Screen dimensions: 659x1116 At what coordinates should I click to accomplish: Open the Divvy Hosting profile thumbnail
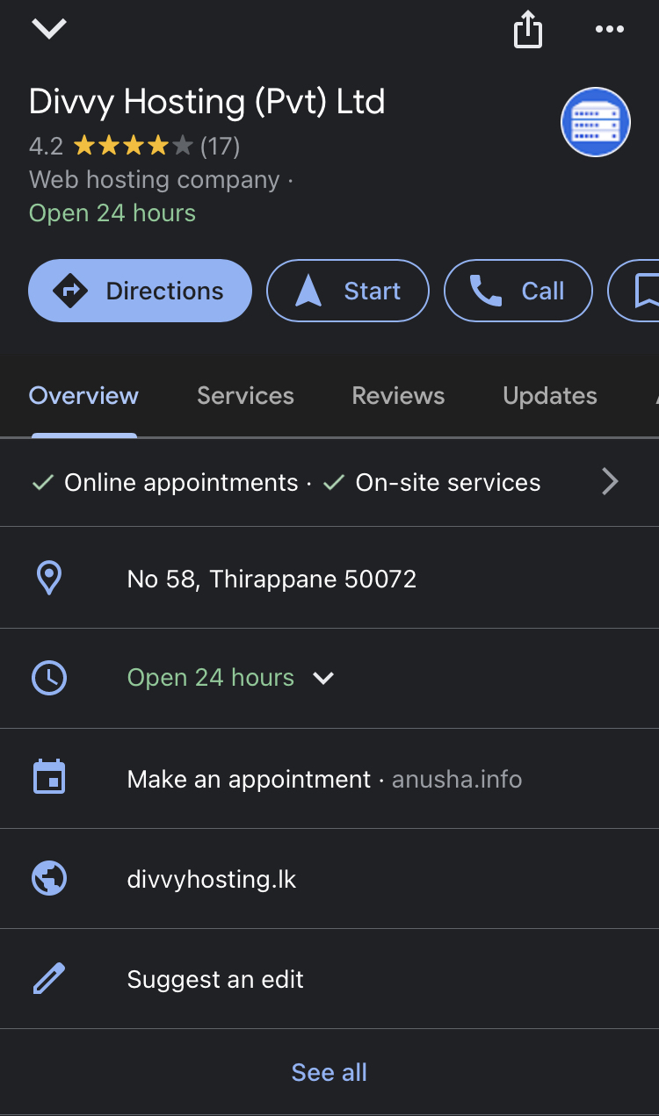596,122
